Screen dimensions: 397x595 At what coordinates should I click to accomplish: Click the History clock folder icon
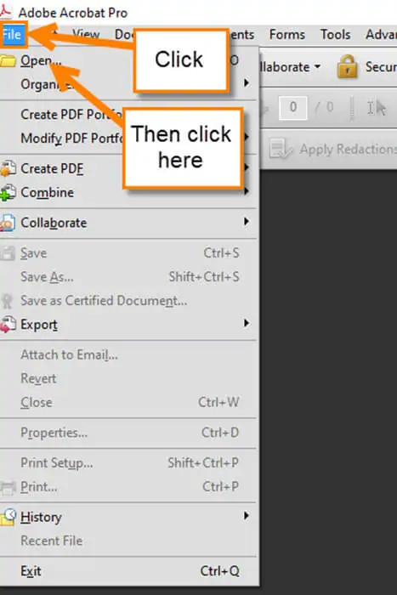(x=8, y=517)
